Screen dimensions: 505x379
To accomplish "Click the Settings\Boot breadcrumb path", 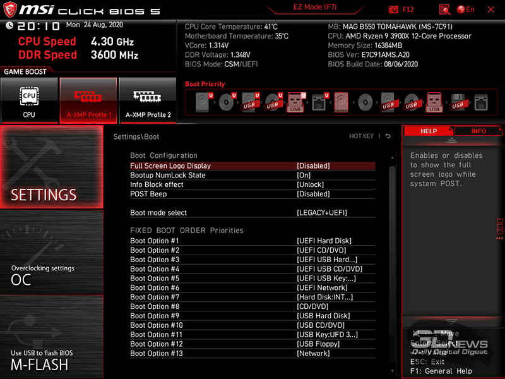I will pos(136,136).
